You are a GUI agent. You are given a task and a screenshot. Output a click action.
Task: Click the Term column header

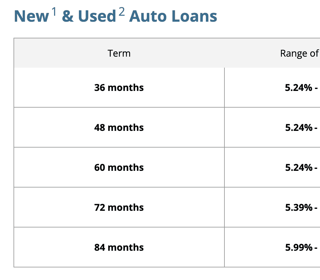(119, 53)
